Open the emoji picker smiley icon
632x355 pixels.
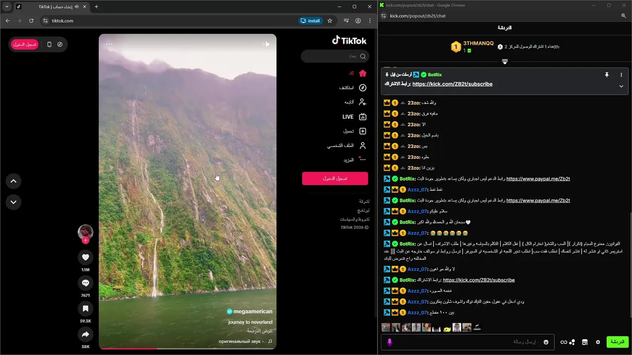(546, 342)
